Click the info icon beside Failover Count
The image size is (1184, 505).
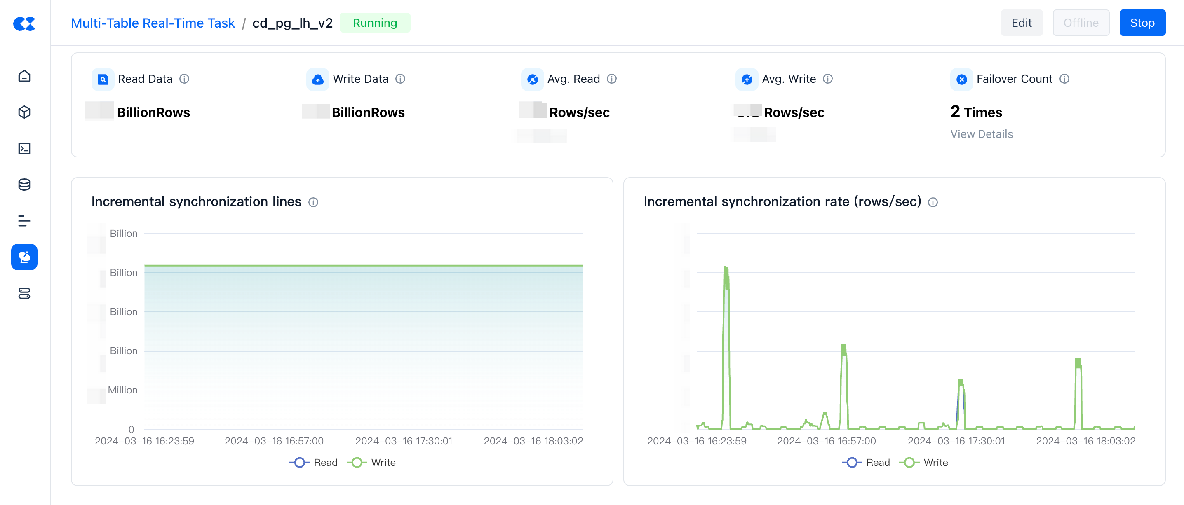click(x=1064, y=79)
